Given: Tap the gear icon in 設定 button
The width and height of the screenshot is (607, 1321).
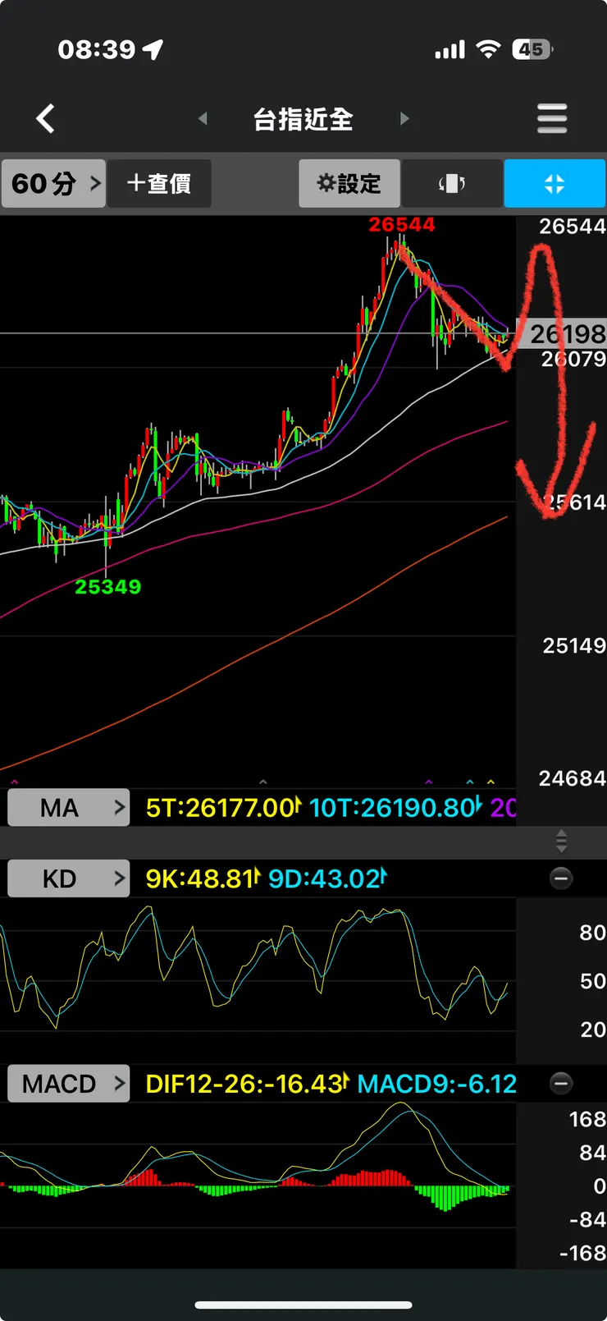Looking at the screenshot, I should pos(326,183).
